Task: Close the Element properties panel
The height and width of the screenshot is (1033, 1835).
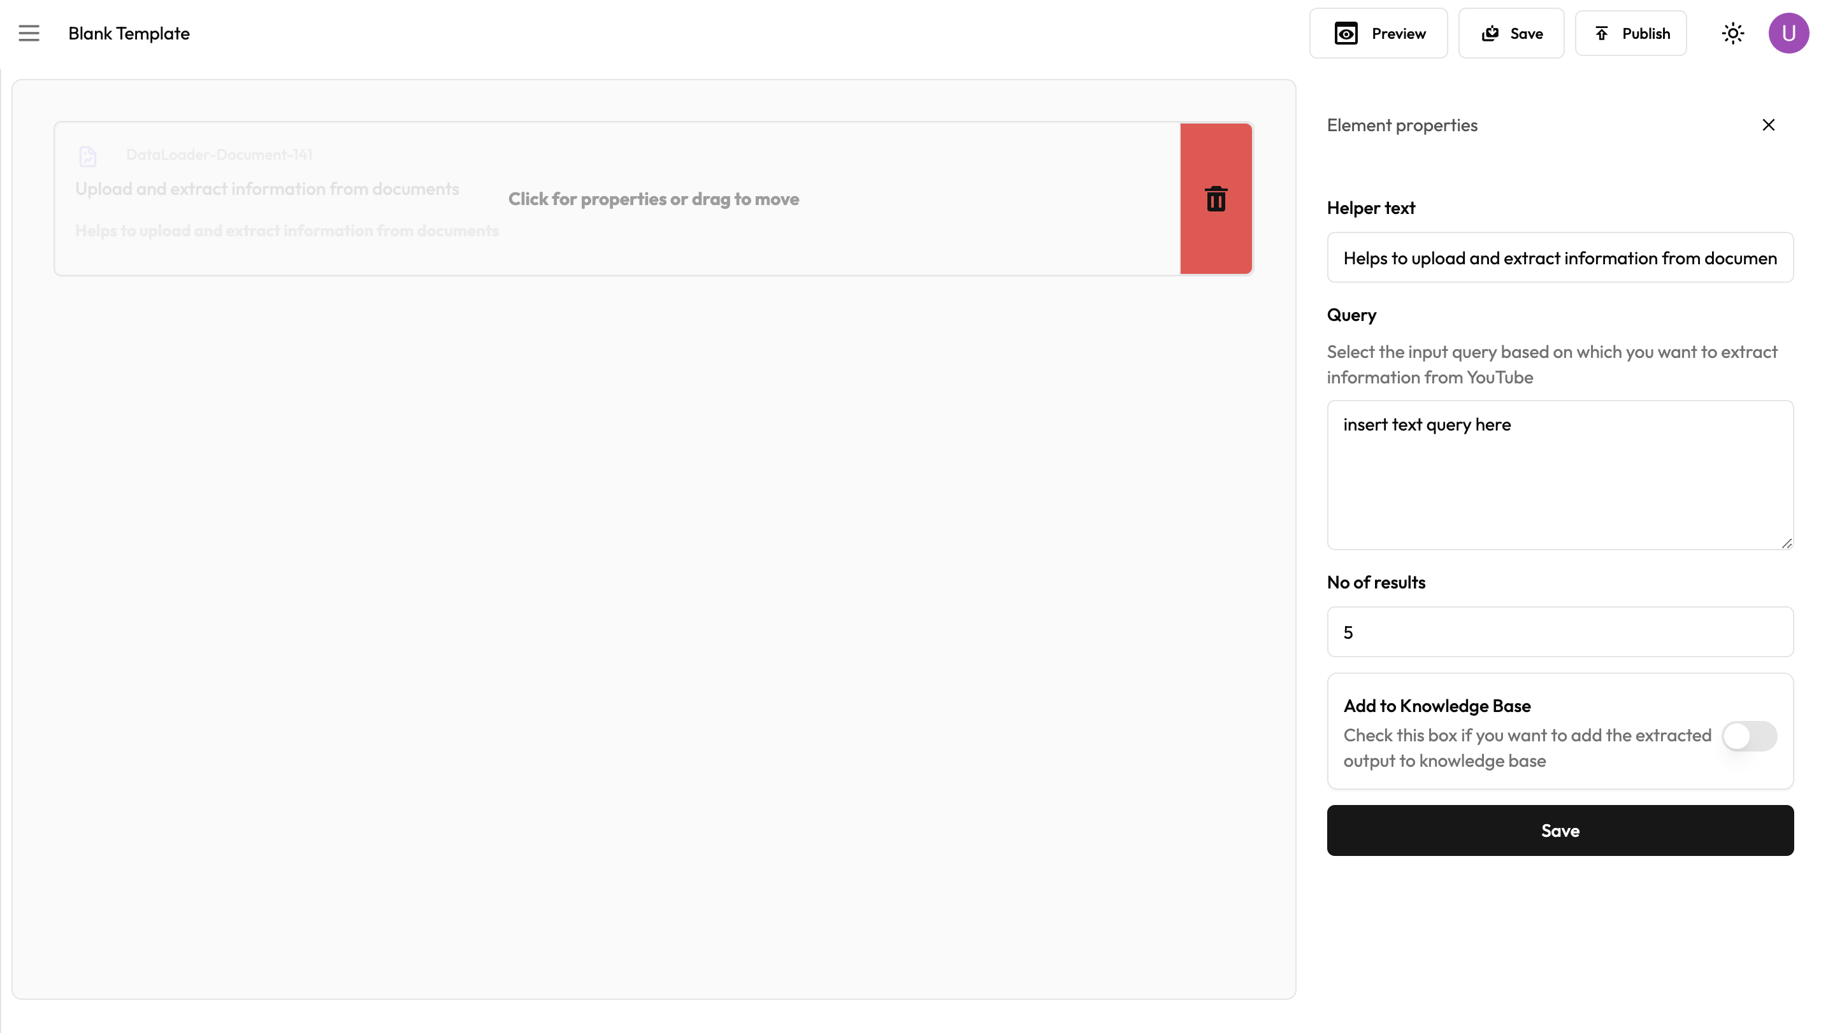Action: [1768, 125]
